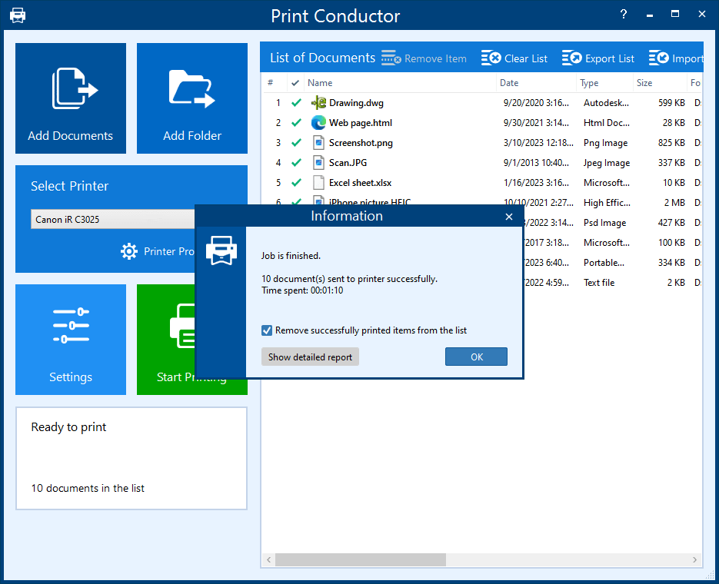The image size is (719, 584).
Task: Open Settings sliders tile
Action: coord(71,340)
